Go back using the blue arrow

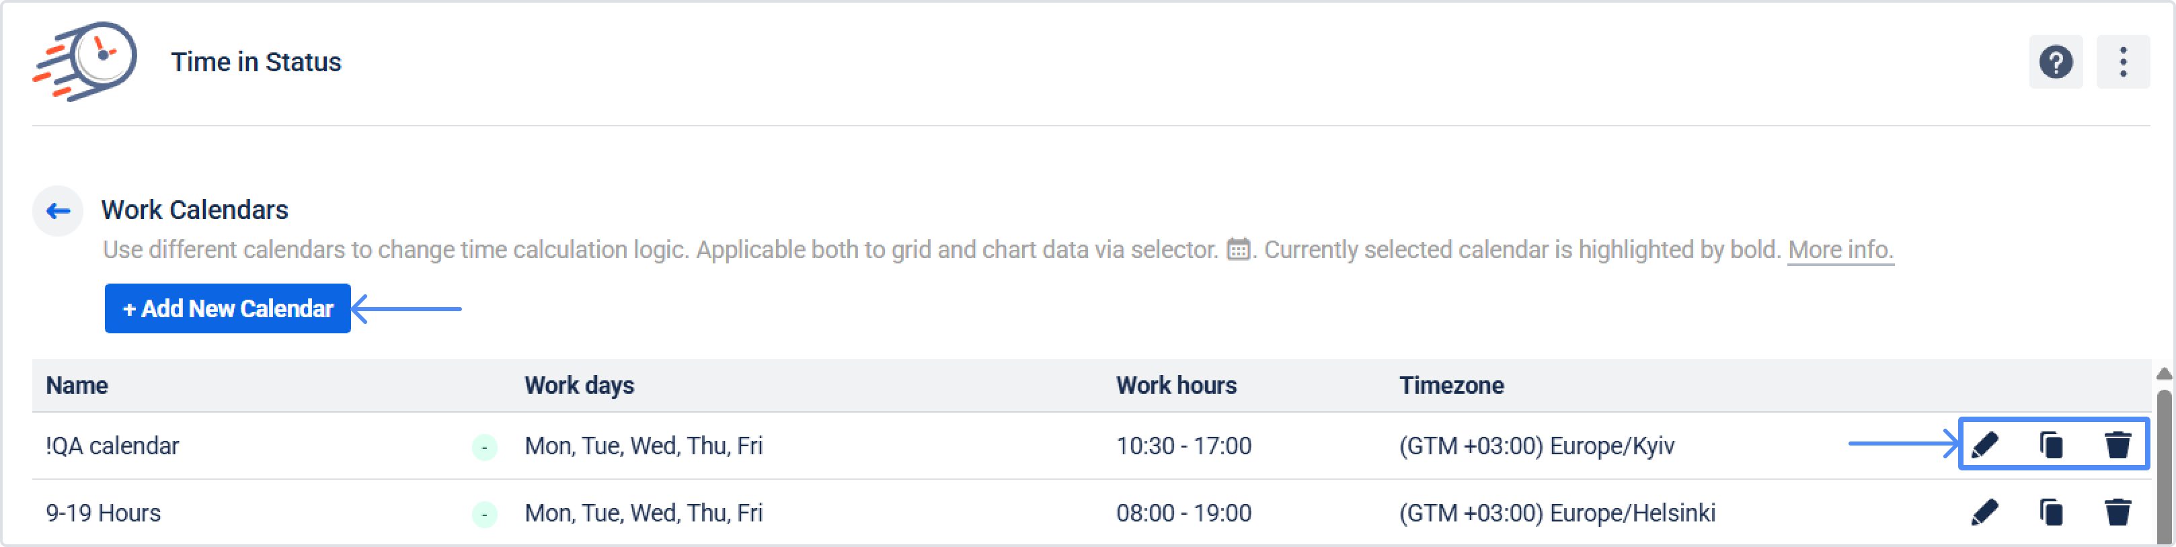pyautogui.click(x=59, y=210)
